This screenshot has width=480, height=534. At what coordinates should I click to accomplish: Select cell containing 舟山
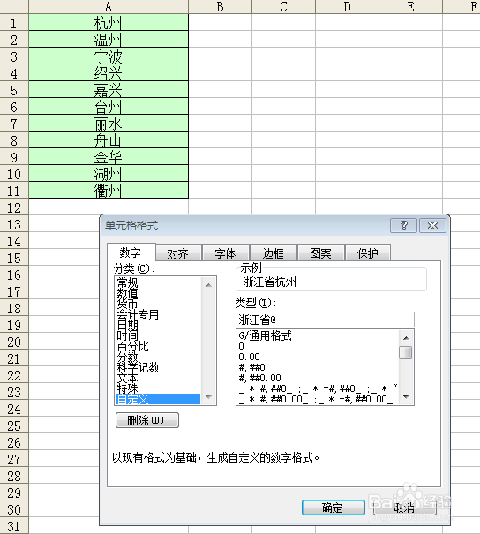(109, 139)
